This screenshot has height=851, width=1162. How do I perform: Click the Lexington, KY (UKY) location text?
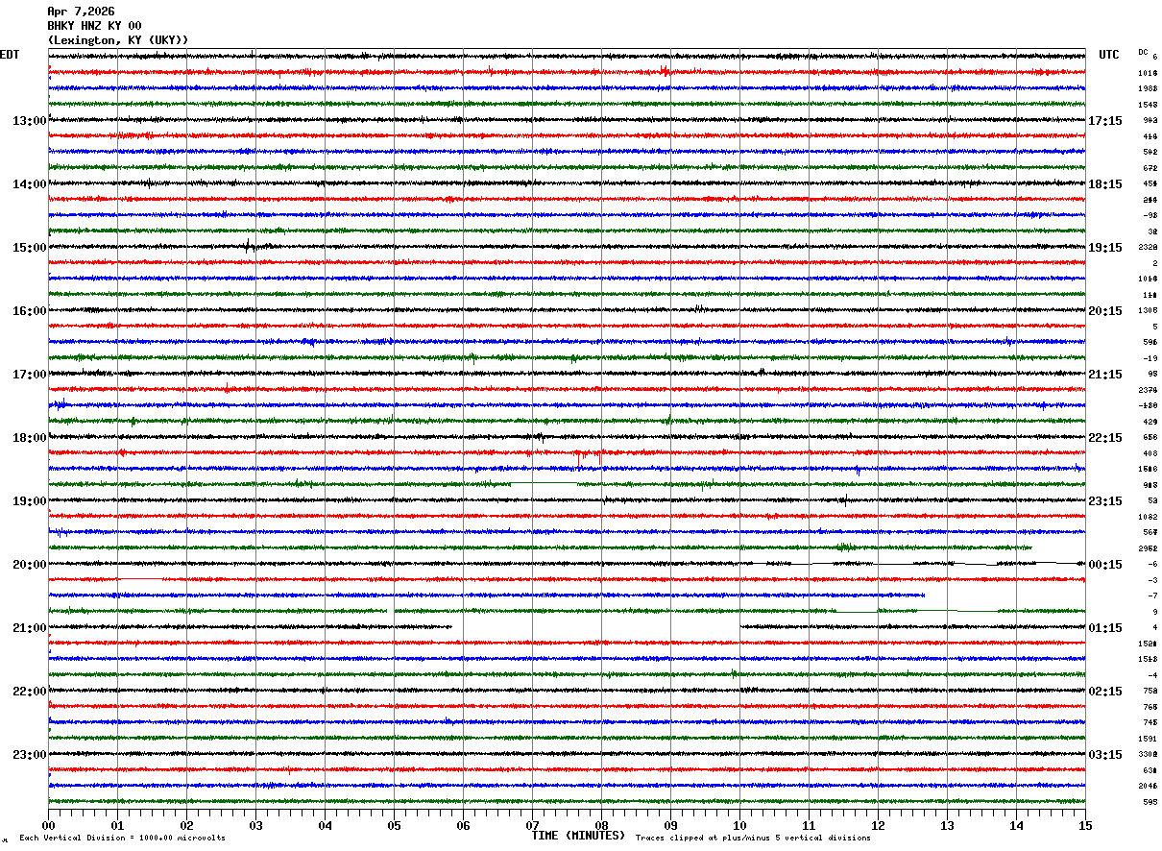click(118, 40)
